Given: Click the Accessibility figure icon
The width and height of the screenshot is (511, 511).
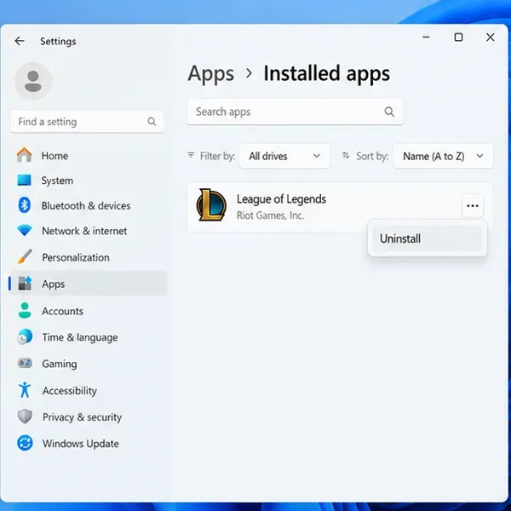Looking at the screenshot, I should (25, 390).
